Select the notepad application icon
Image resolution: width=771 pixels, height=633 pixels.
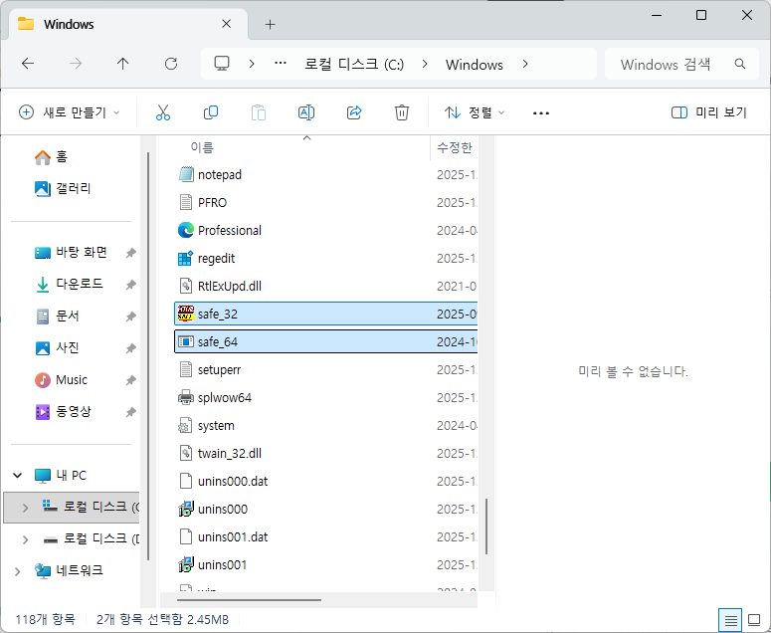pos(186,174)
